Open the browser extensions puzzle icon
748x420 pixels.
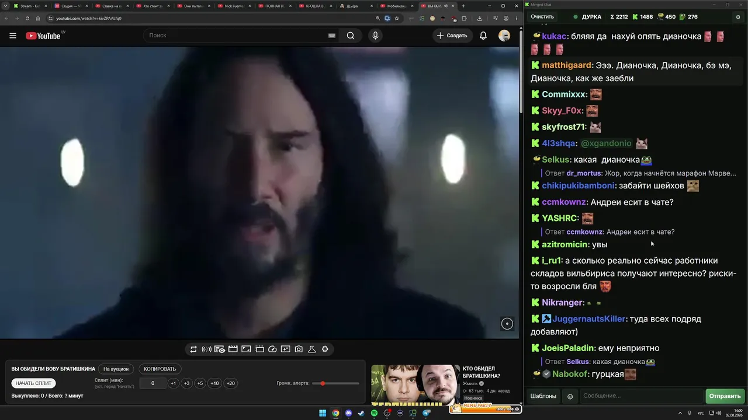point(464,18)
